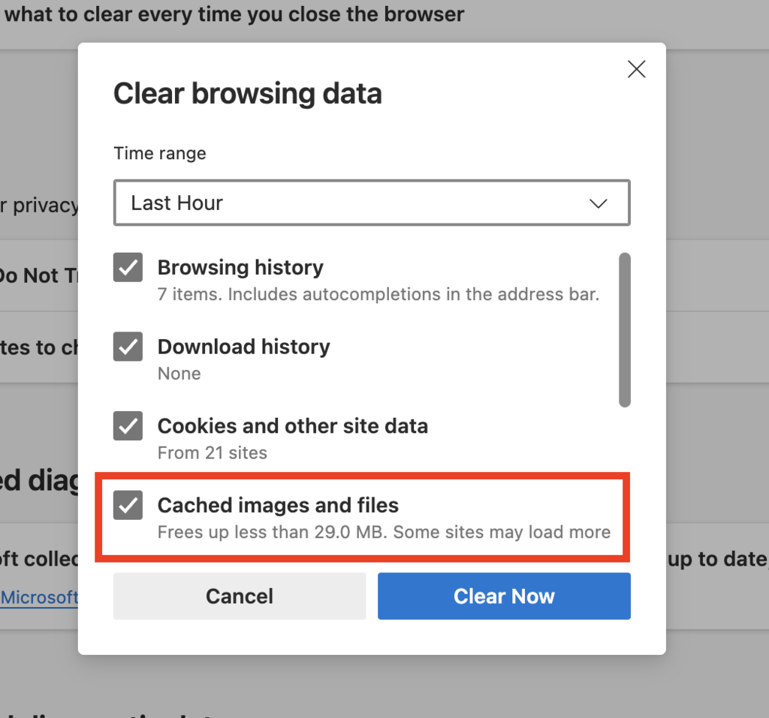769x718 pixels.
Task: Click the Do Not Track row behind the dialog
Action: 30,275
